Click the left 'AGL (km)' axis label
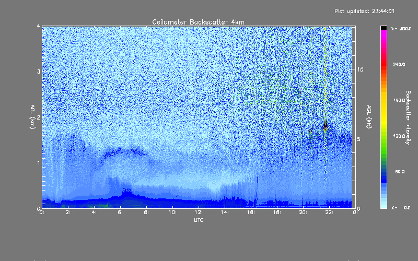The width and height of the screenshot is (418, 261). [x=32, y=117]
